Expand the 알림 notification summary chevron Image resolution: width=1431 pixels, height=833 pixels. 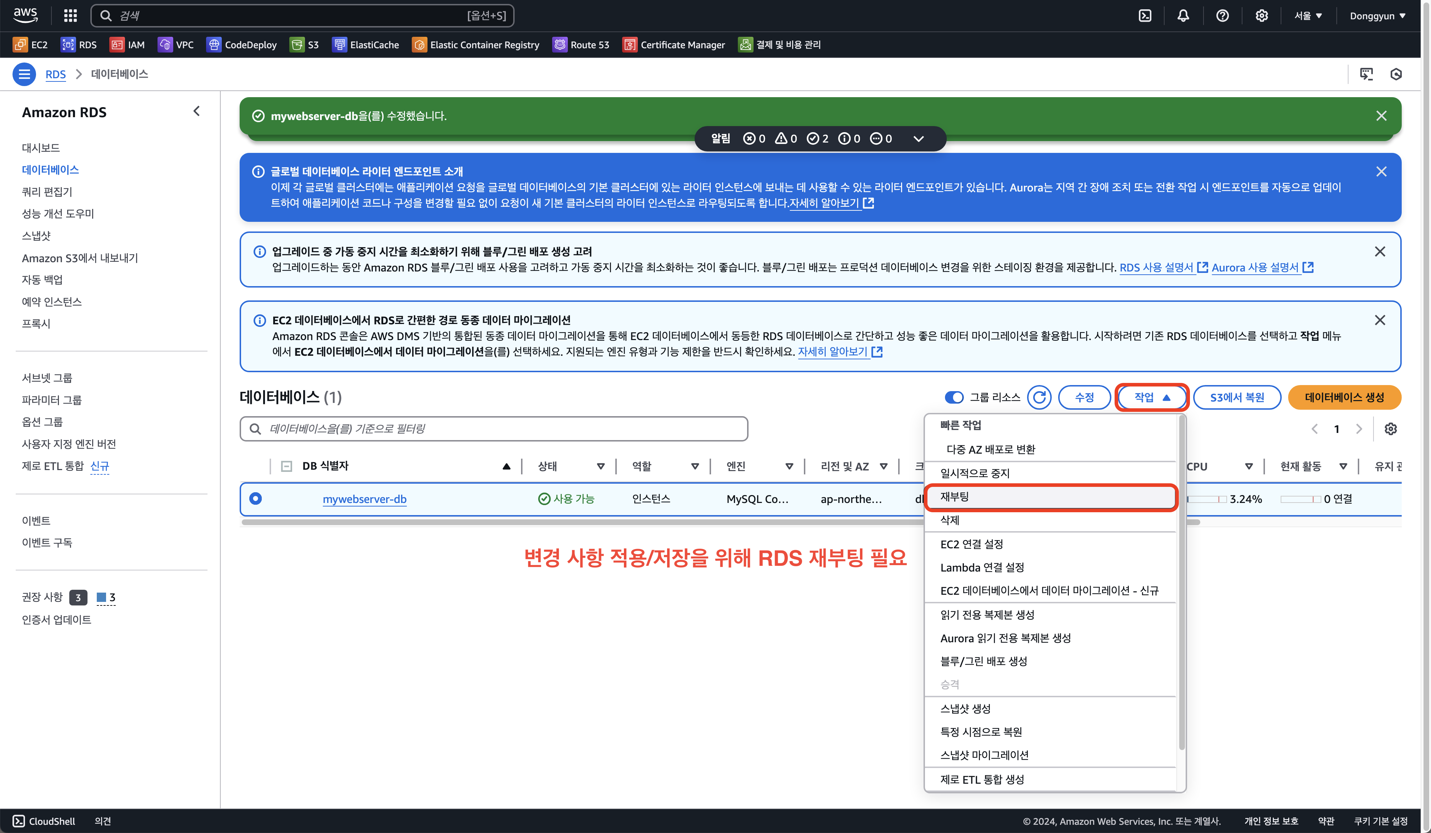[x=918, y=139]
